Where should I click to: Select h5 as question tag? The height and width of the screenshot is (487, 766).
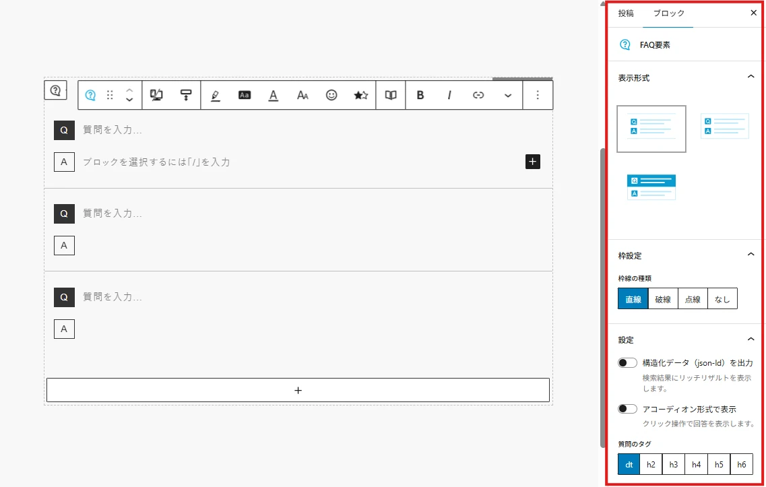click(x=719, y=465)
